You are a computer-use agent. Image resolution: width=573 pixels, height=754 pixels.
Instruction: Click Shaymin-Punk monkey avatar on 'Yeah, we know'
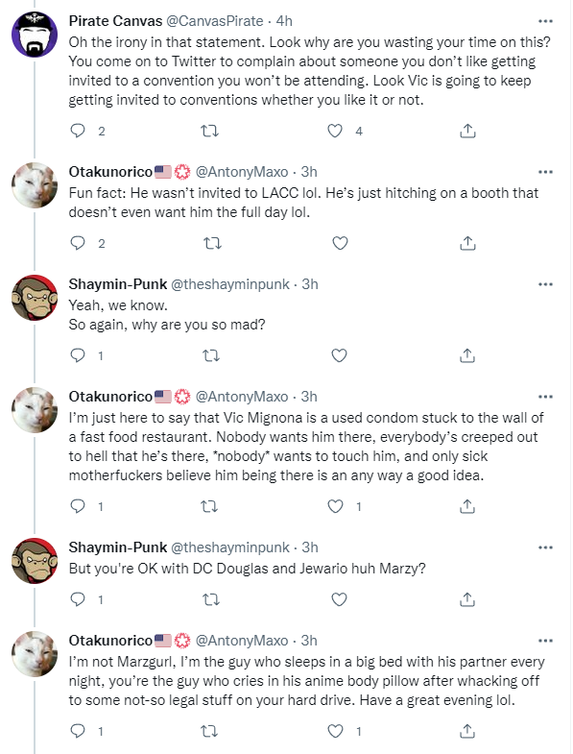35,298
